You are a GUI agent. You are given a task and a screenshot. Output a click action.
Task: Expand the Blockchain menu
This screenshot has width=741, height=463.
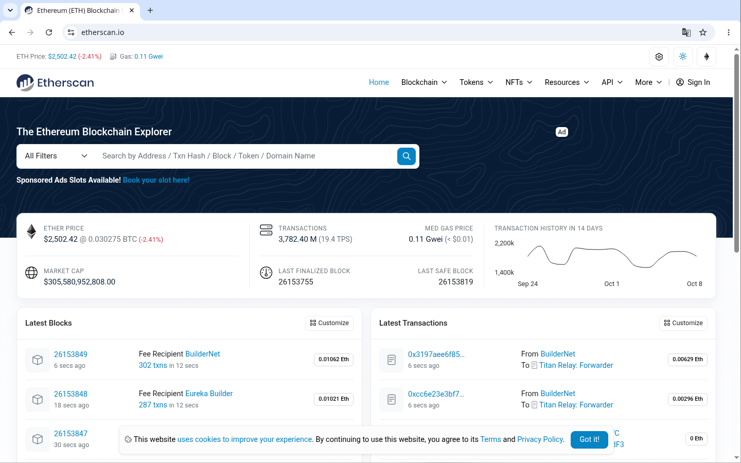[424, 82]
